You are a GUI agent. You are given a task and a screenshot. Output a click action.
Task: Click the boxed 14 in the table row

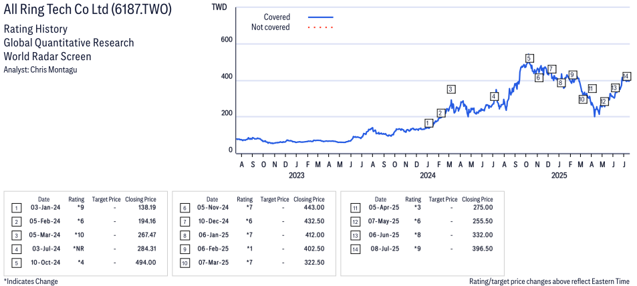tap(355, 249)
